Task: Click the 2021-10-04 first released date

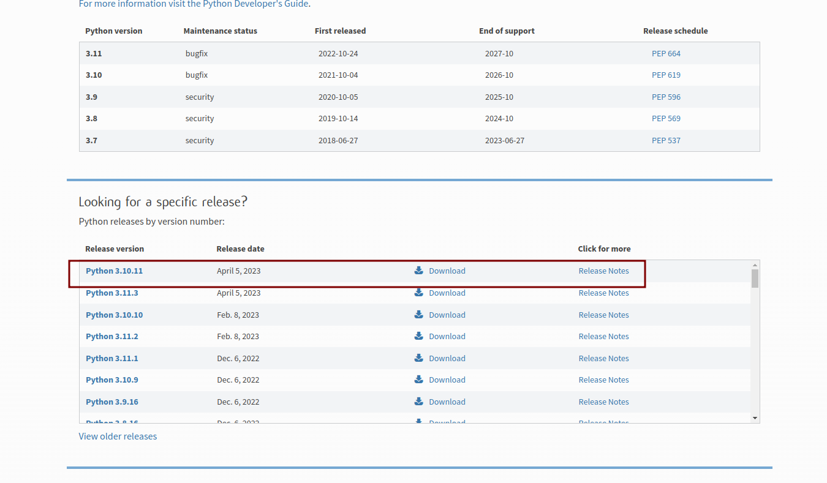Action: coord(338,75)
